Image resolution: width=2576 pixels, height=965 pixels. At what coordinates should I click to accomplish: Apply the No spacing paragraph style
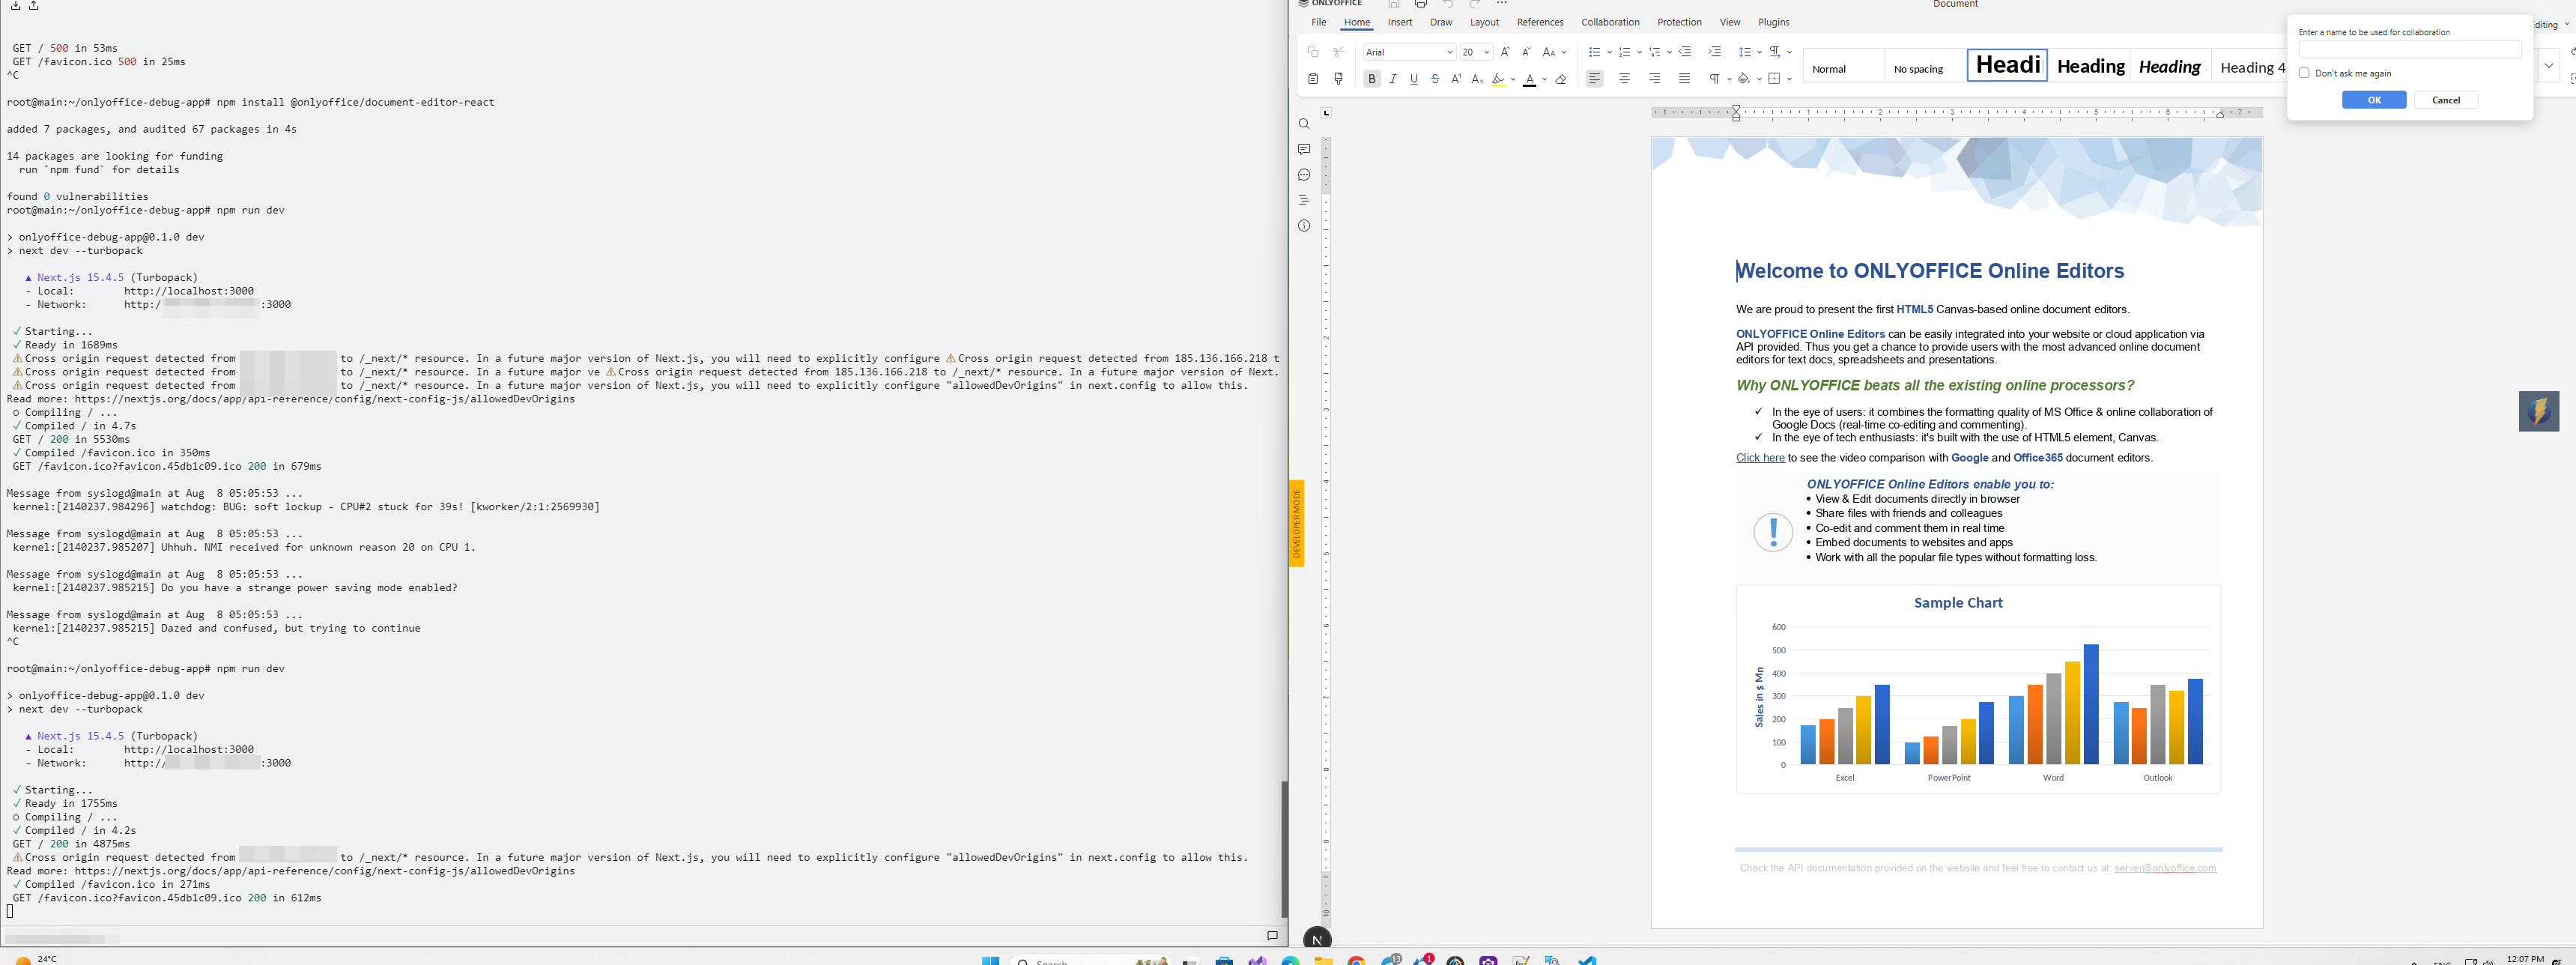(x=1924, y=66)
